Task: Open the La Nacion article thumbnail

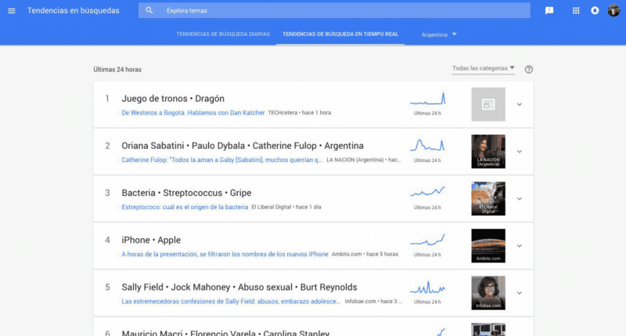Action: 488,151
